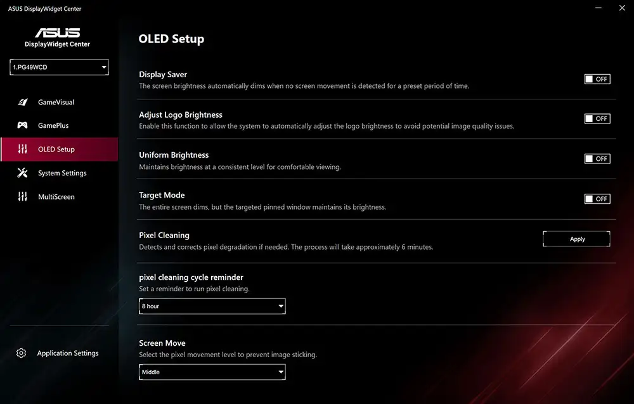Open the Screen Move level dropdown
The width and height of the screenshot is (634, 404).
(212, 372)
